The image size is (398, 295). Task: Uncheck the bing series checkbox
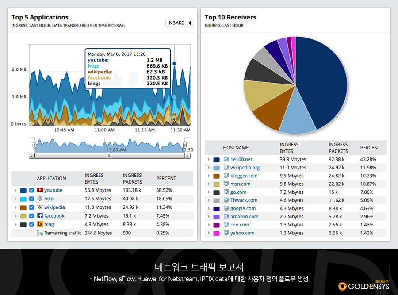(31, 224)
